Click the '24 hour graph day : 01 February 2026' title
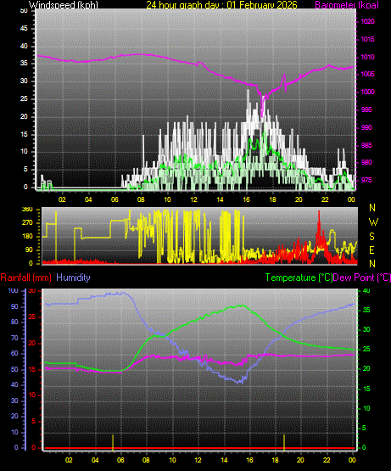Screen dimensions: 391x471 pyautogui.click(x=221, y=5)
